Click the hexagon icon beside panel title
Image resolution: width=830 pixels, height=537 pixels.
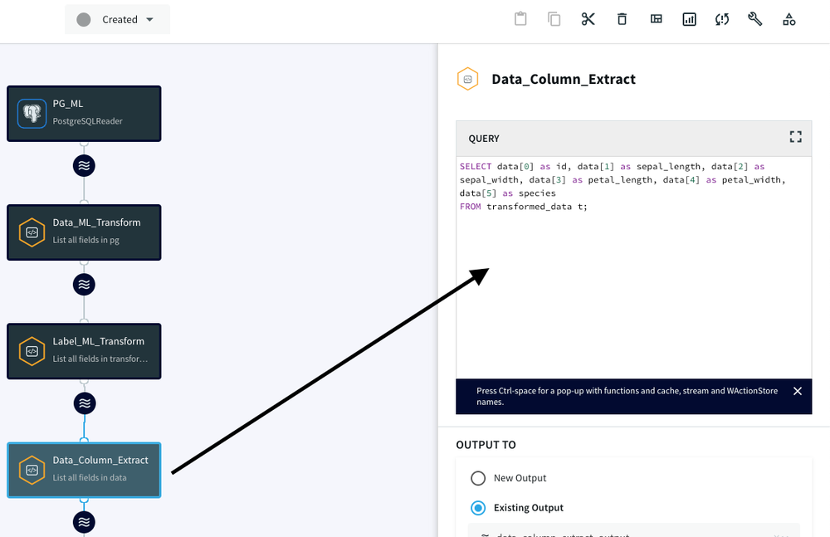pos(467,79)
